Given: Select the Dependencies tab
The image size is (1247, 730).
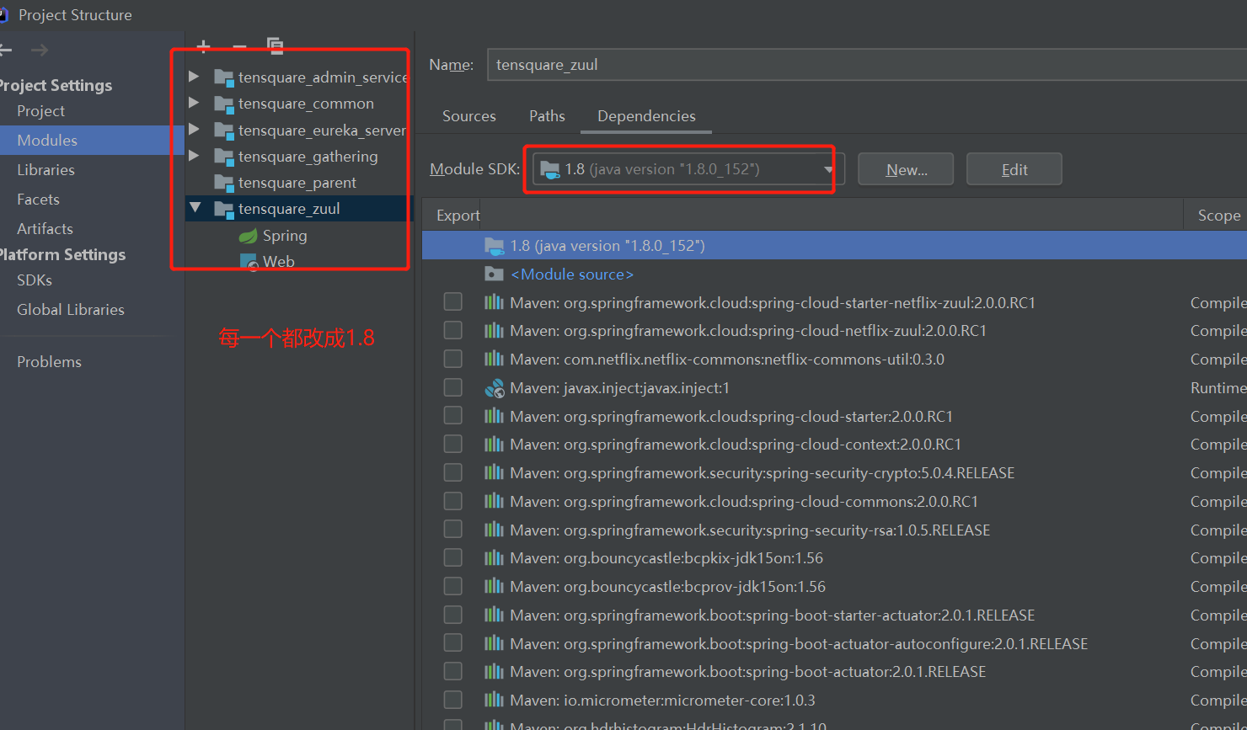Looking at the screenshot, I should (646, 116).
